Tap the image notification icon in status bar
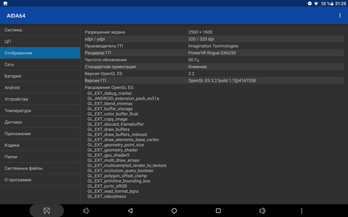The height and width of the screenshot is (217, 348). 5,3
